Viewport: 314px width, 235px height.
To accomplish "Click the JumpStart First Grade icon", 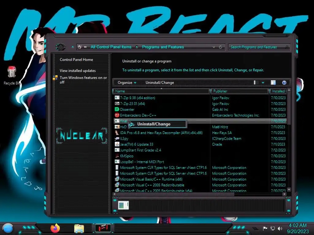I will [x=117, y=150].
